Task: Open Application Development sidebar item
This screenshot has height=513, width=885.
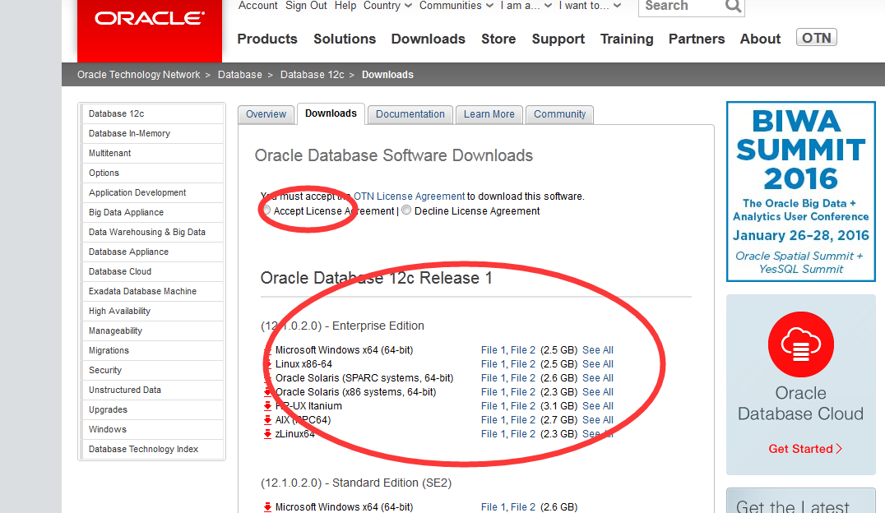Action: 152,192
